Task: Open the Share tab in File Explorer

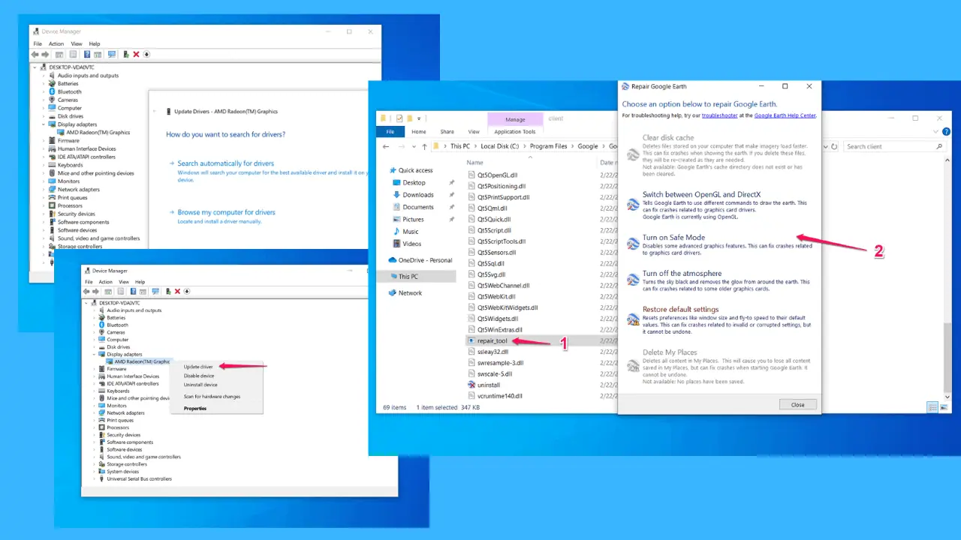Action: tap(447, 132)
